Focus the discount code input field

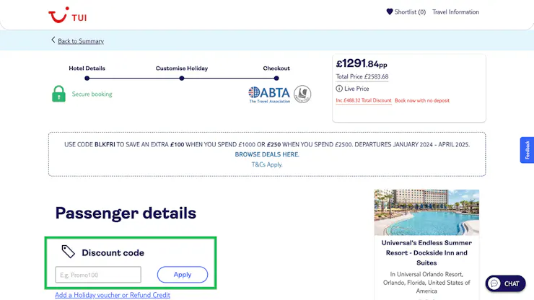[x=98, y=275]
